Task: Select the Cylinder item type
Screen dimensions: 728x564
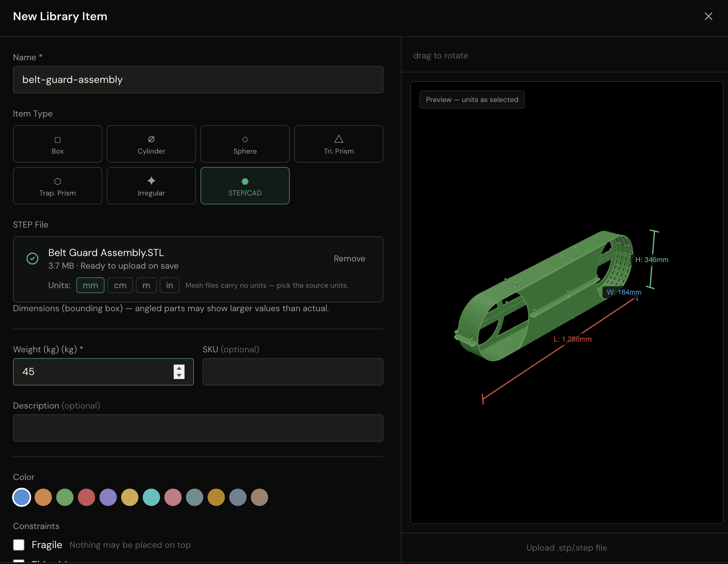Action: tap(151, 144)
